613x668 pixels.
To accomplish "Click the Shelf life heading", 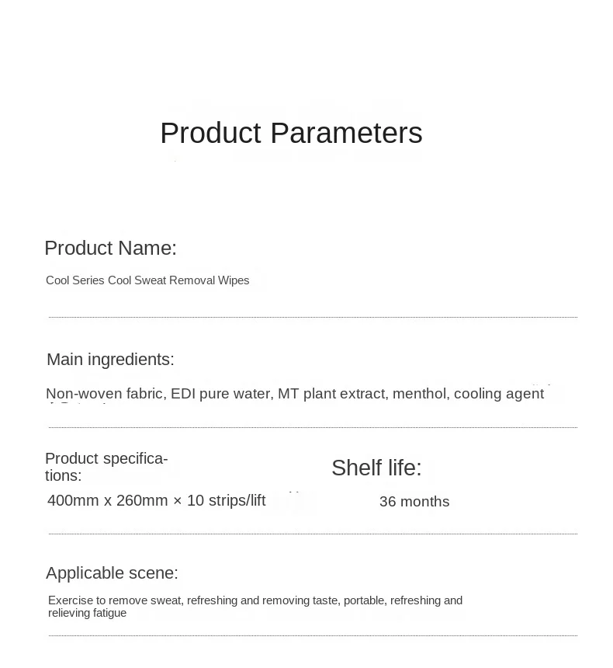I will (376, 468).
